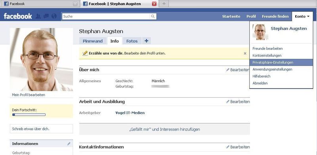Viewport: 317px width, 155px height.
Task: Click the Suche search input field
Action: click(x=106, y=16)
